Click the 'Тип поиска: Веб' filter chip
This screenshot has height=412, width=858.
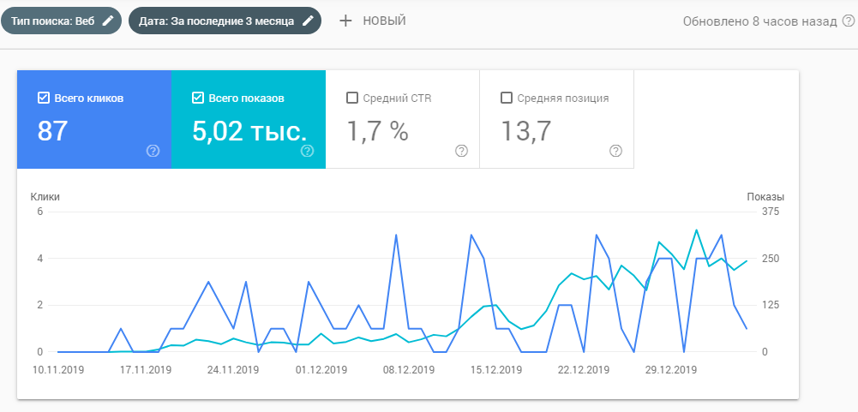61,21
